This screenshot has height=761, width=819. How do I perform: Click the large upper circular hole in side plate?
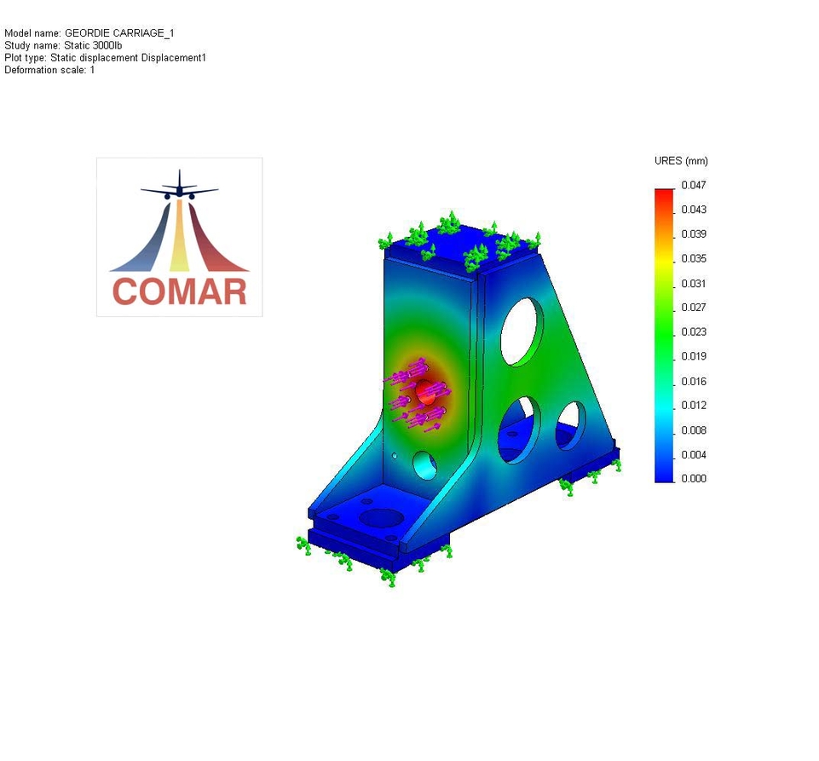522,331
